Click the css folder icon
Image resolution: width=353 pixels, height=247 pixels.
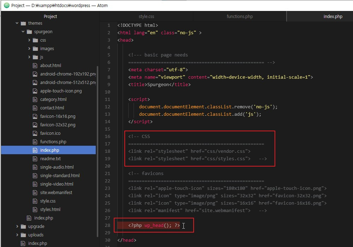pyautogui.click(x=35, y=40)
